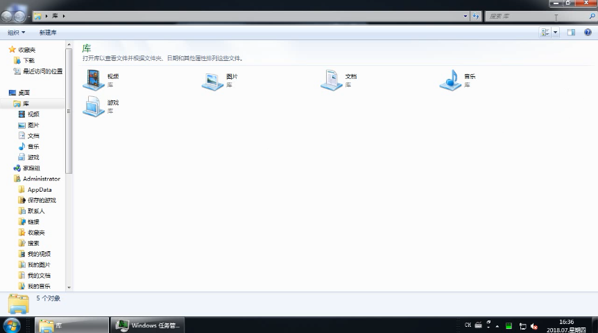Click the 搜索 库 search field
This screenshot has height=333, width=598.
536,16
